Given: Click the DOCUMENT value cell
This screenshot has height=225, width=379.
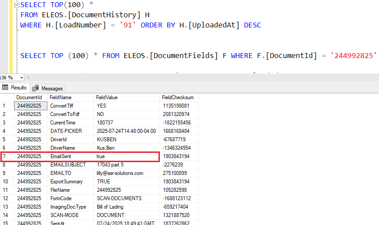Looking at the screenshot, I should click(x=127, y=215).
